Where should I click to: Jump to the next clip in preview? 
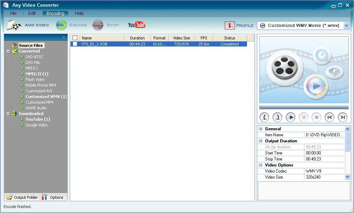(343, 117)
